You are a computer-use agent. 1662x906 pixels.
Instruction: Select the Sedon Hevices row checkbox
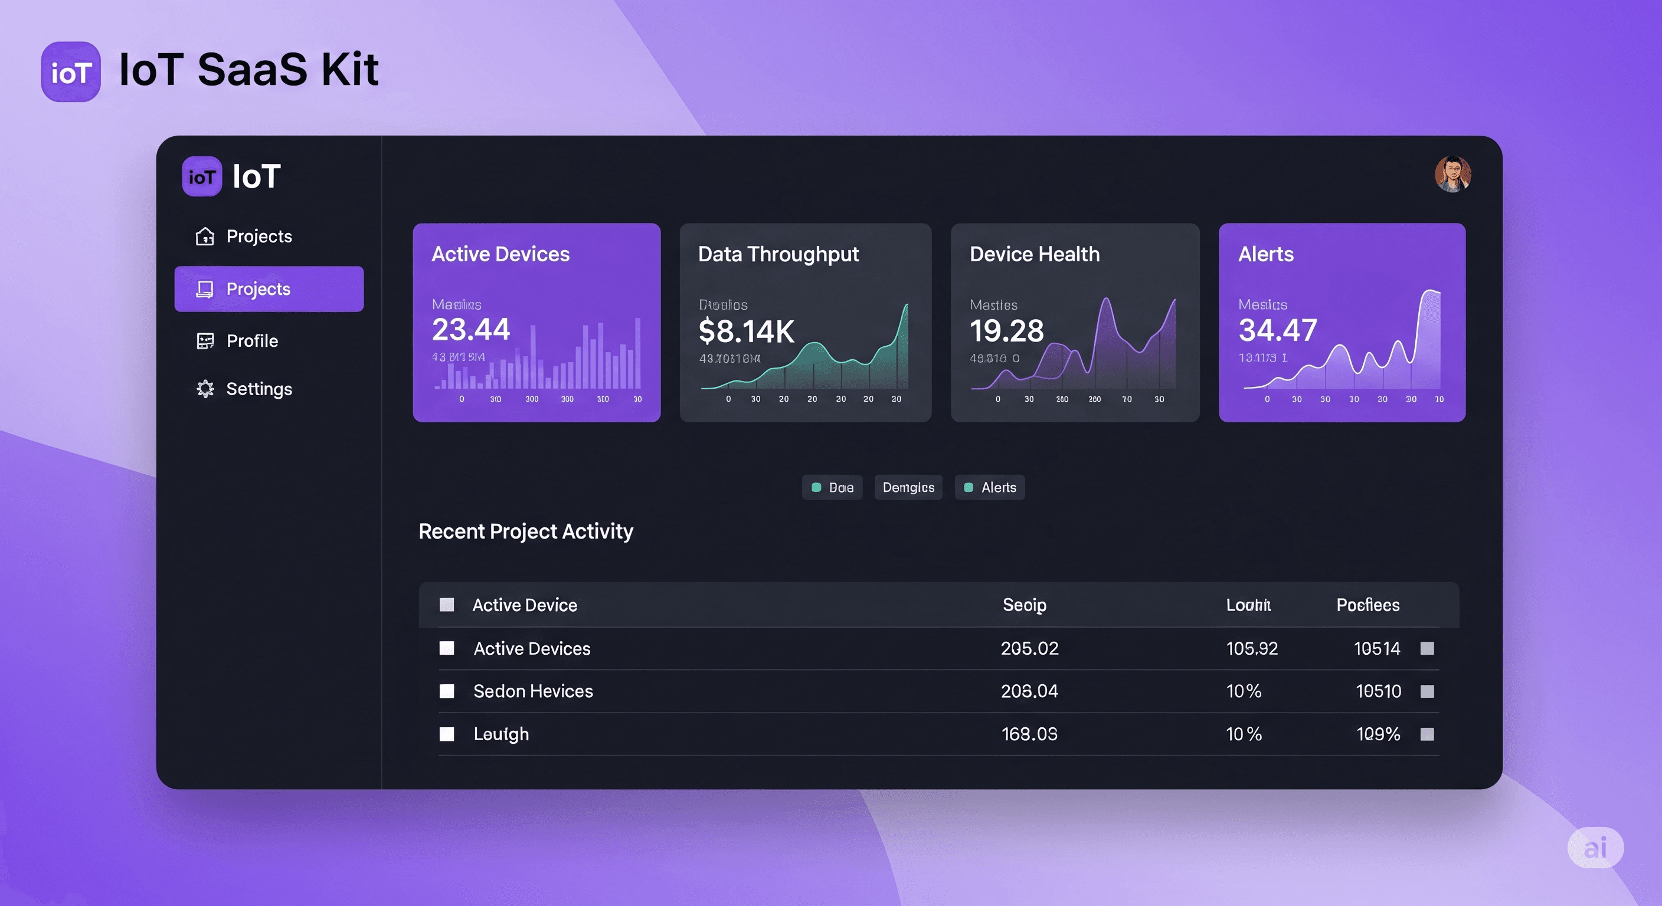click(446, 691)
